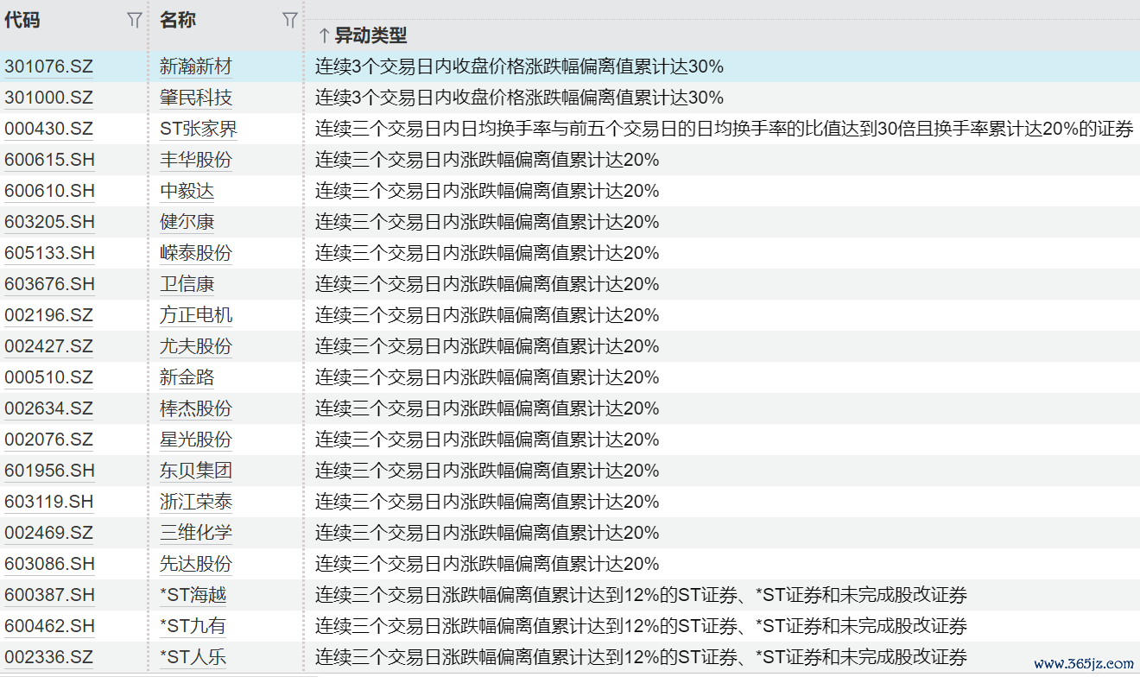Select stock code 000430.SZ

[x=49, y=129]
